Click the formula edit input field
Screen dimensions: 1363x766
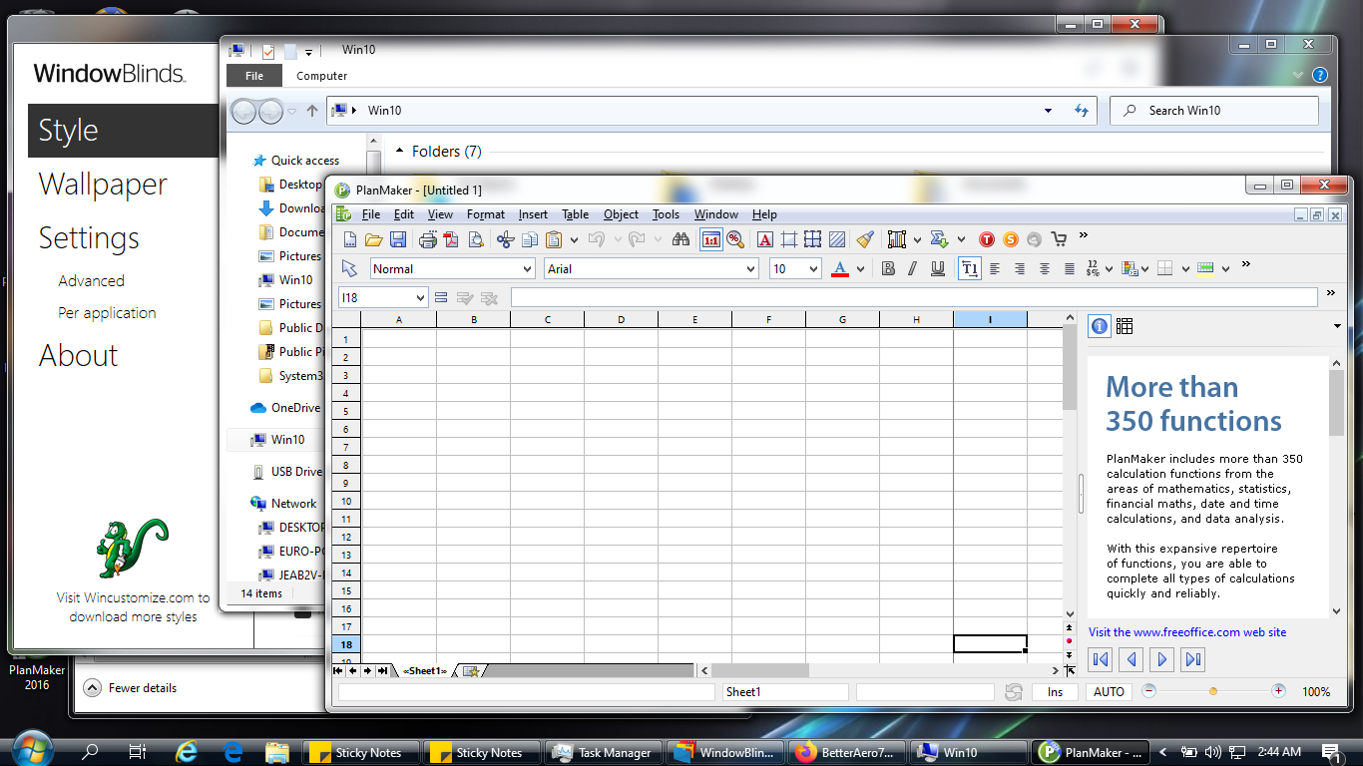[913, 297]
